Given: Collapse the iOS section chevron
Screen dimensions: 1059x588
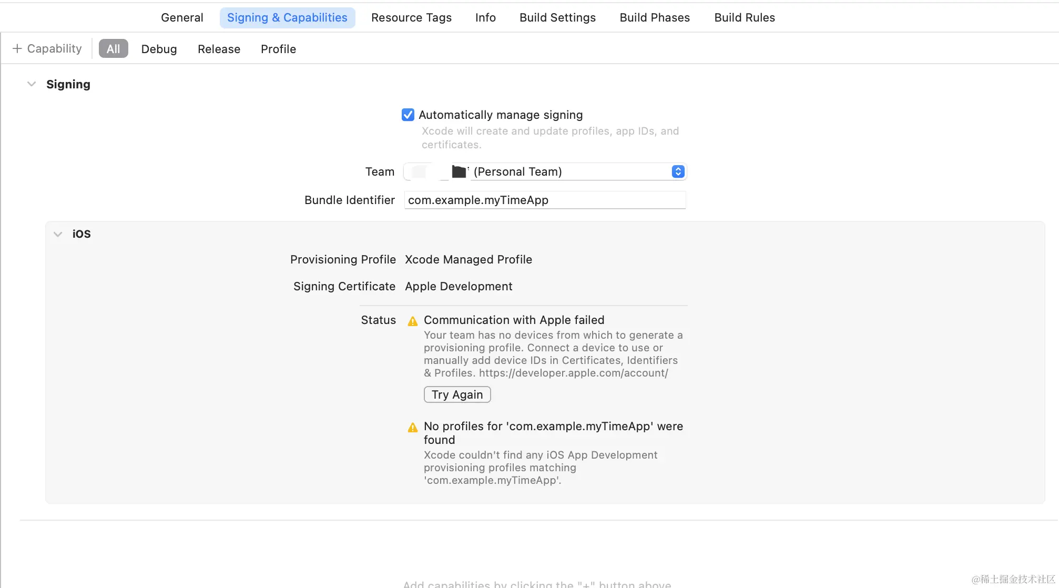Looking at the screenshot, I should (58, 234).
